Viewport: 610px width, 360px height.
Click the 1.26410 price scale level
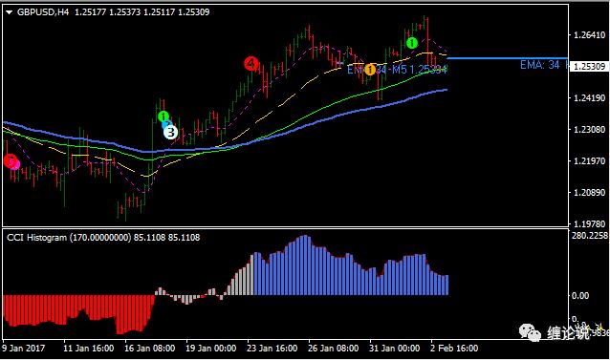click(590, 35)
